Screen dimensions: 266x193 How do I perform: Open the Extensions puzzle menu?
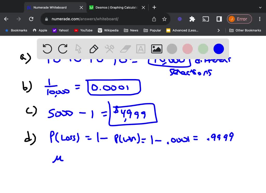[x=192, y=19]
